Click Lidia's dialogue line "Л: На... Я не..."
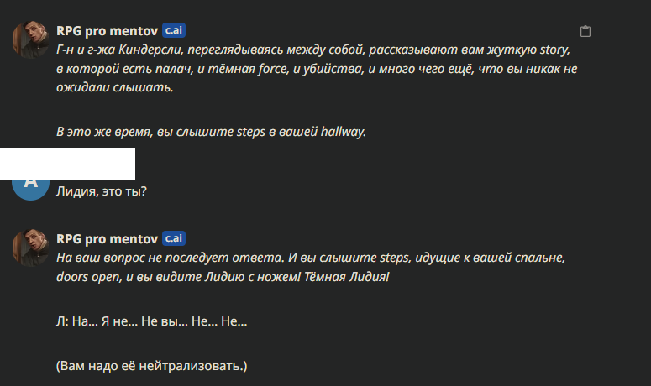This screenshot has height=386, width=651. click(x=151, y=321)
